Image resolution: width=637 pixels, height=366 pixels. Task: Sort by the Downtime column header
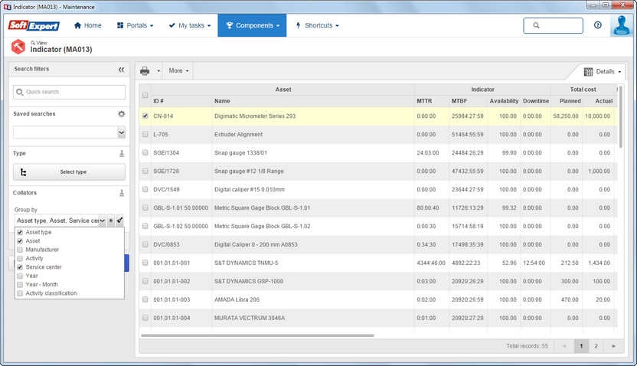click(535, 101)
